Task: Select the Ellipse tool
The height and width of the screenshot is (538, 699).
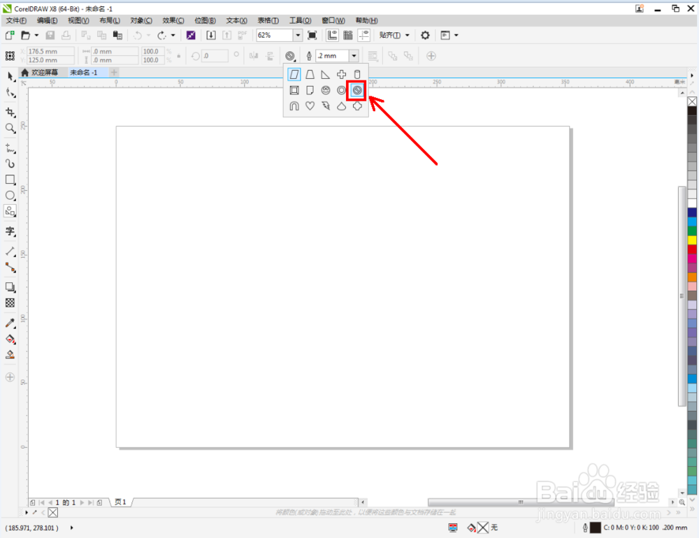Action: click(x=10, y=195)
